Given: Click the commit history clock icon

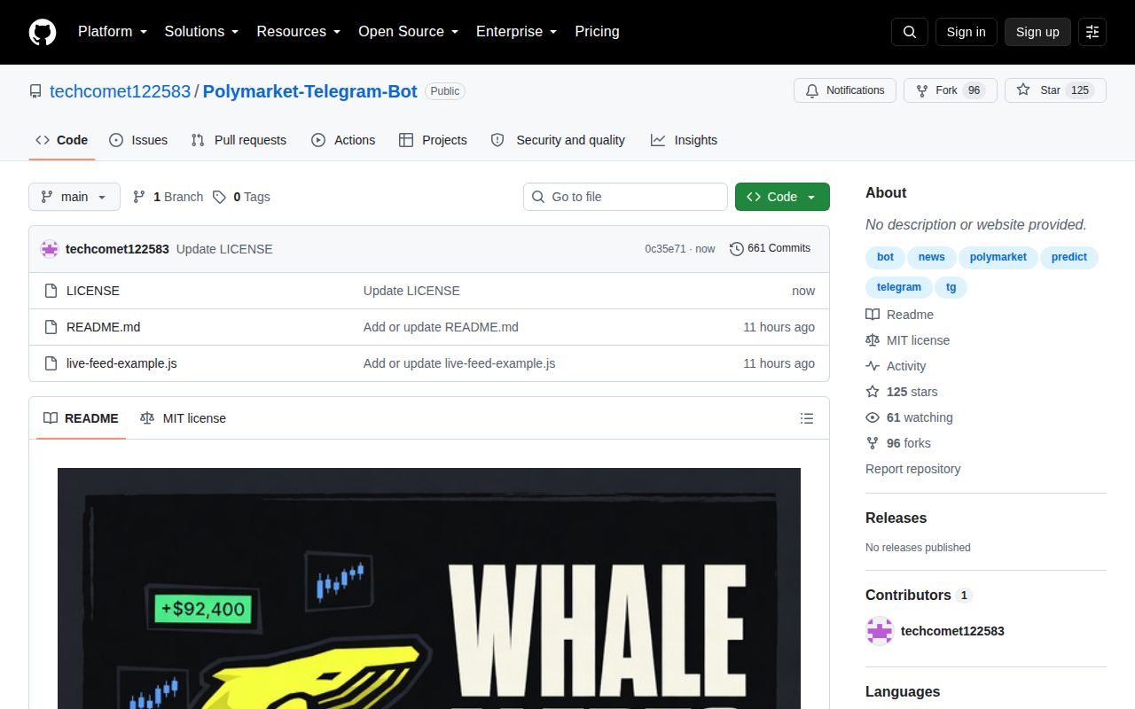Looking at the screenshot, I should 737,249.
